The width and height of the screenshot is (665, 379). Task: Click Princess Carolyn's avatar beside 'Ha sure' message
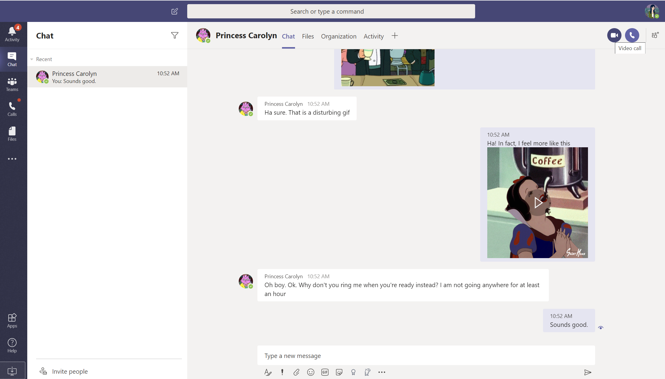(246, 108)
